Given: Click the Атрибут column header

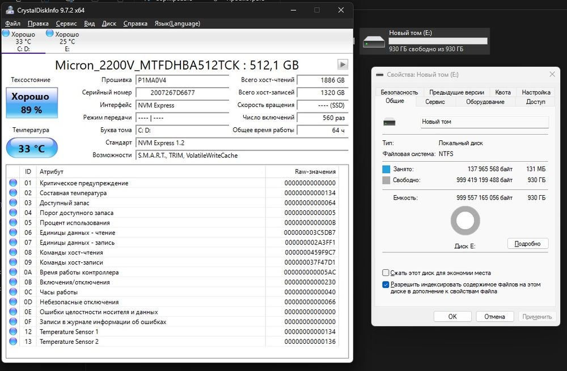Looking at the screenshot, I should click(151, 171).
